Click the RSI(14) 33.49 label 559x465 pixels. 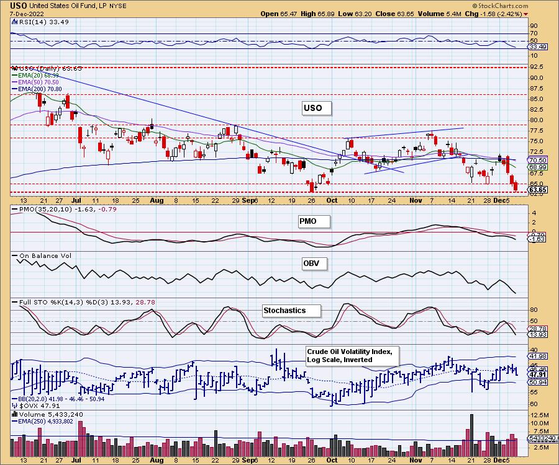tap(43, 22)
